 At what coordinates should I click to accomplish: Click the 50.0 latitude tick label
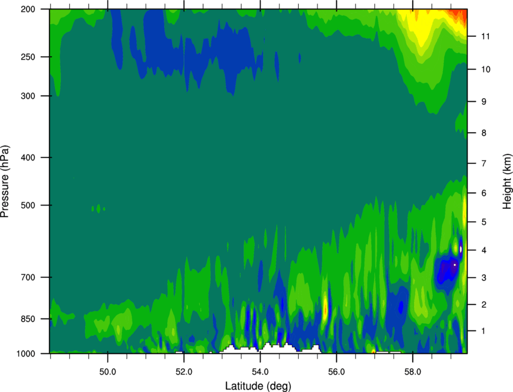pos(107,372)
